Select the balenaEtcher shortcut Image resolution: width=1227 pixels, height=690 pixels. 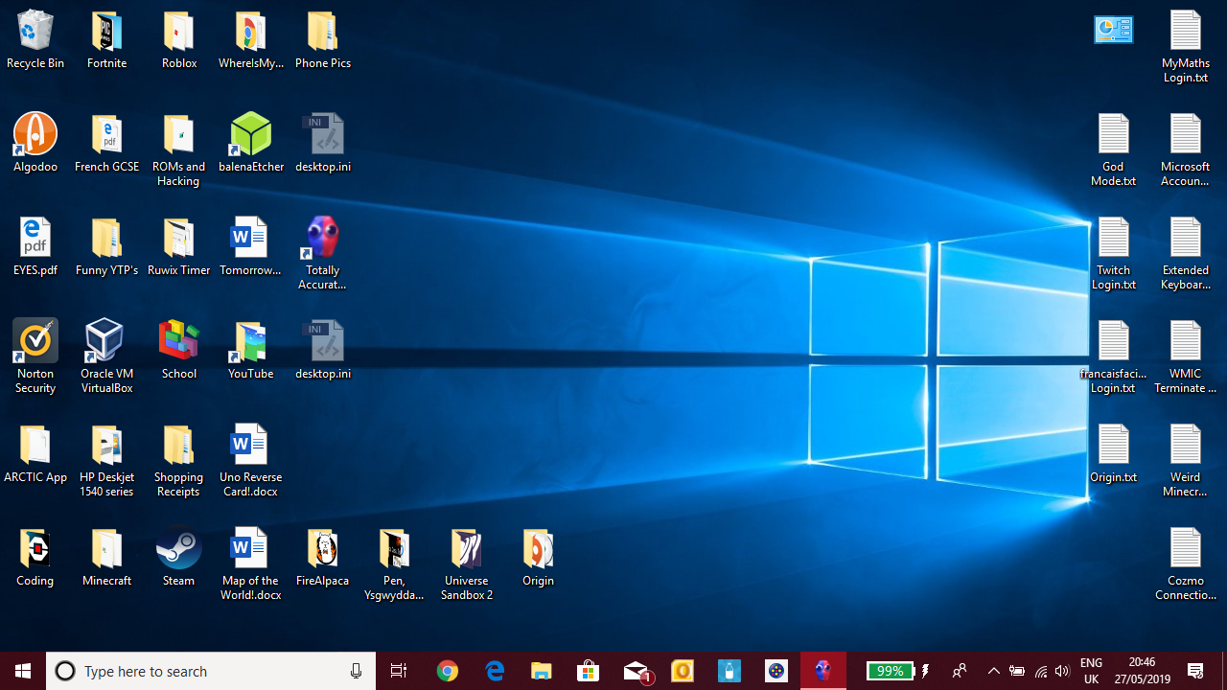[251, 144]
